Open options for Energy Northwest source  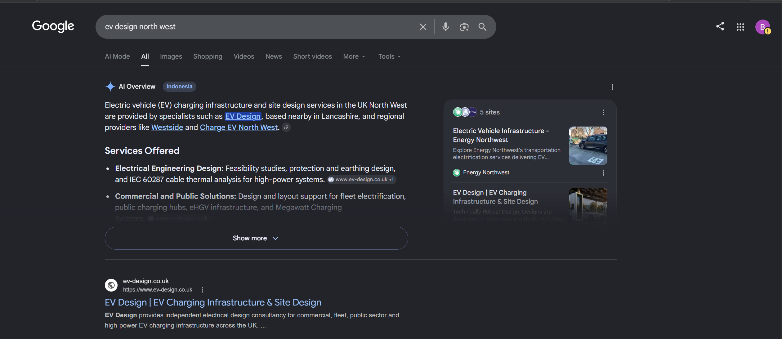coord(603,173)
